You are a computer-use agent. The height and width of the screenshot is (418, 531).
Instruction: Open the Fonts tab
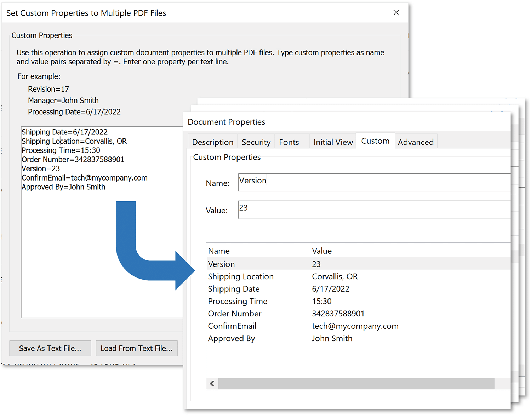tap(289, 142)
